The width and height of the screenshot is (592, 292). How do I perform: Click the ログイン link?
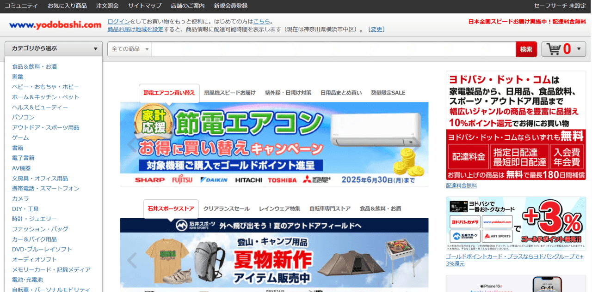click(x=118, y=21)
